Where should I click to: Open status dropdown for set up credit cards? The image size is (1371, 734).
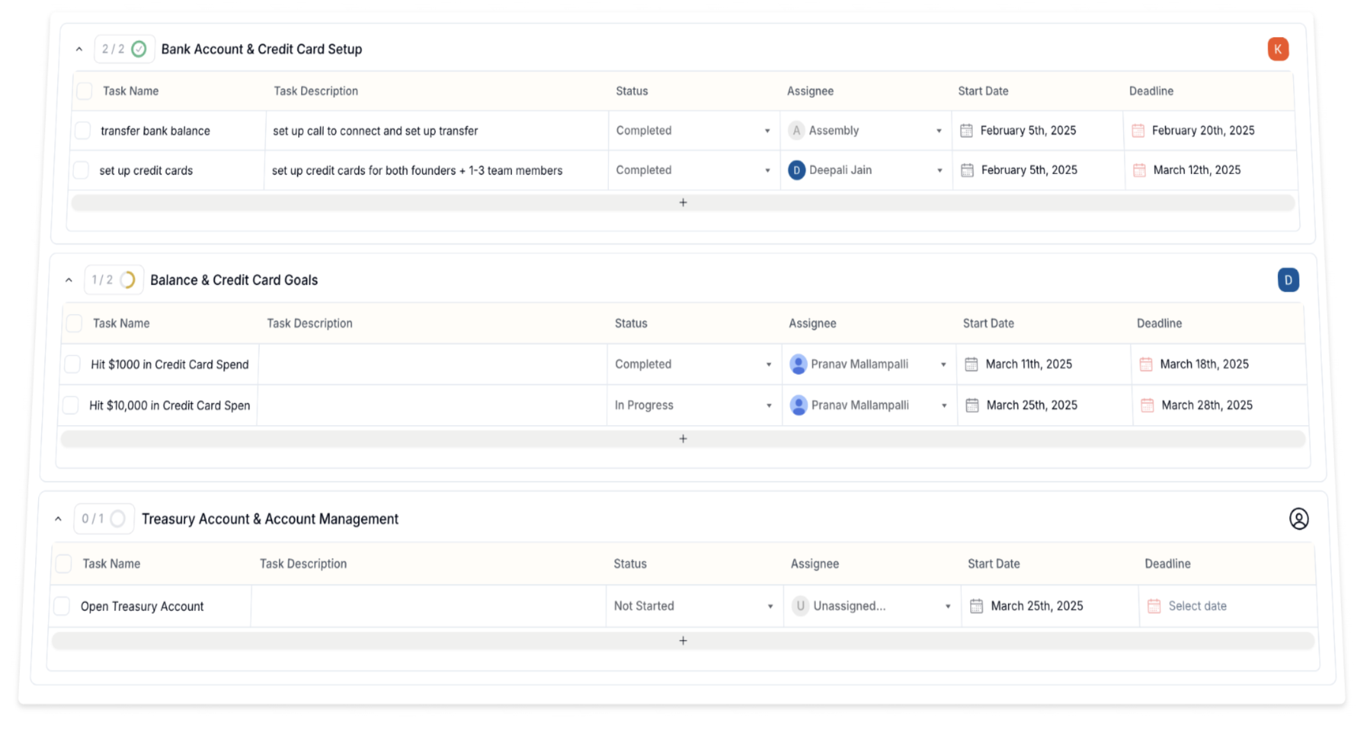pos(767,170)
